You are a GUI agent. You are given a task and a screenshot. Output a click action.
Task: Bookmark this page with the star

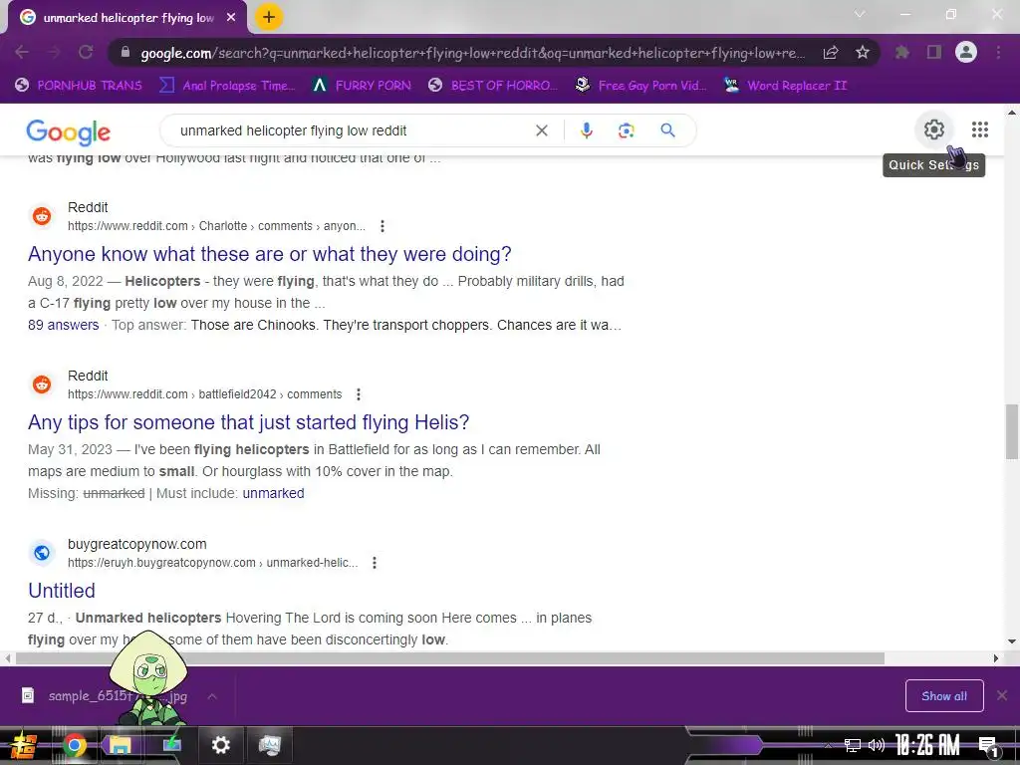pyautogui.click(x=863, y=52)
